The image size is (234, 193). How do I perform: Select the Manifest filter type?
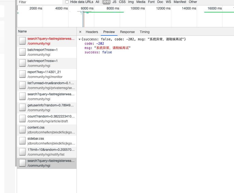[x=180, y=2]
